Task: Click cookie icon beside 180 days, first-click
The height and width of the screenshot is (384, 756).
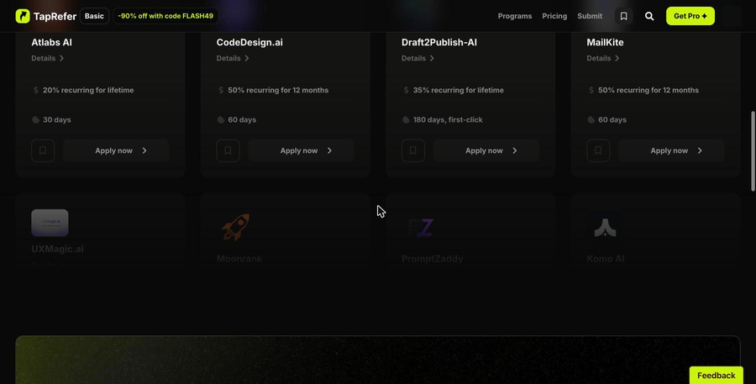Action: coord(406,119)
